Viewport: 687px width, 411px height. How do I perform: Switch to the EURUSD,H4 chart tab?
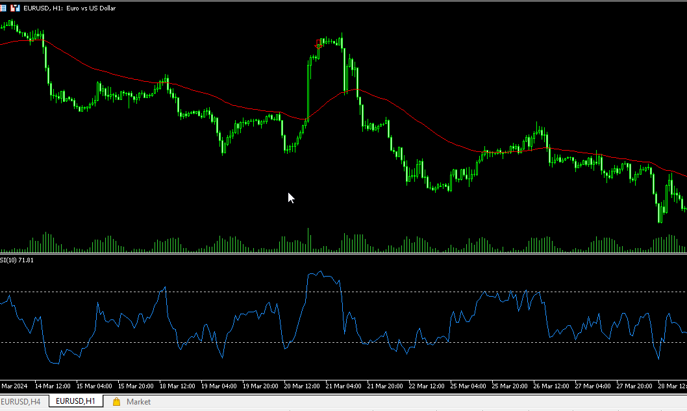21,401
